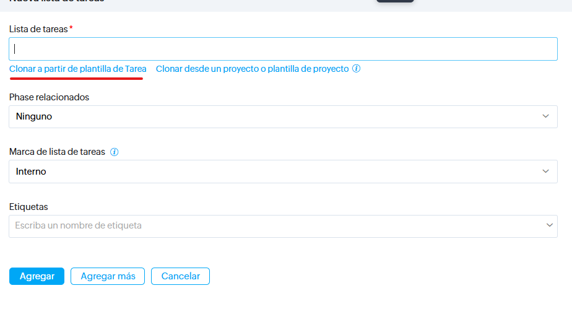Click the Marca de lista de tareas label
This screenshot has height=327, width=572.
coord(57,152)
